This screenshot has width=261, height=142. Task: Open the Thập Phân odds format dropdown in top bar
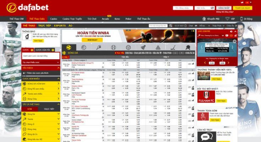[x=218, y=26]
